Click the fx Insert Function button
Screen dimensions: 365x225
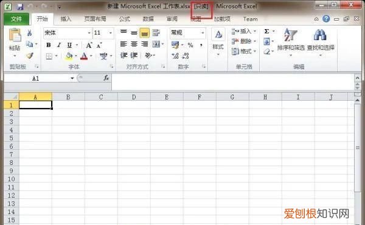click(x=106, y=78)
